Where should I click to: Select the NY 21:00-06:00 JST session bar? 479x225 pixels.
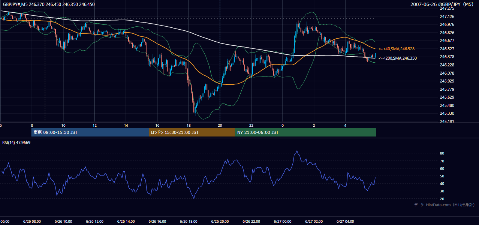[x=305, y=132]
